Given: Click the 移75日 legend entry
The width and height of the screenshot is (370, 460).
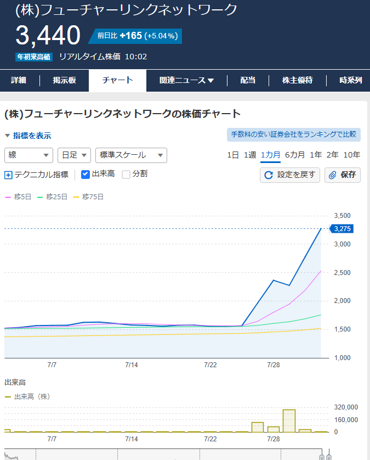Looking at the screenshot, I should [88, 197].
